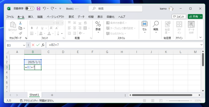Switch to the ヘルプ tab
The height and width of the screenshot is (107, 209).
pyautogui.click(x=122, y=17)
